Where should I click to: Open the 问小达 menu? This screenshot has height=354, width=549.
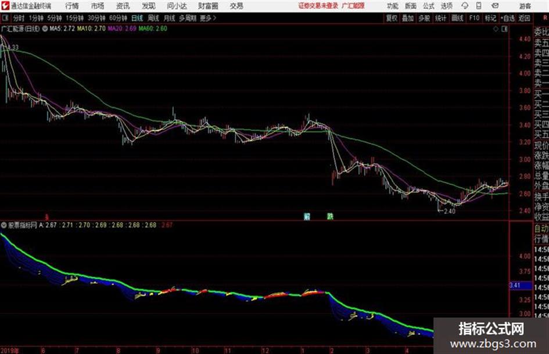(177, 6)
